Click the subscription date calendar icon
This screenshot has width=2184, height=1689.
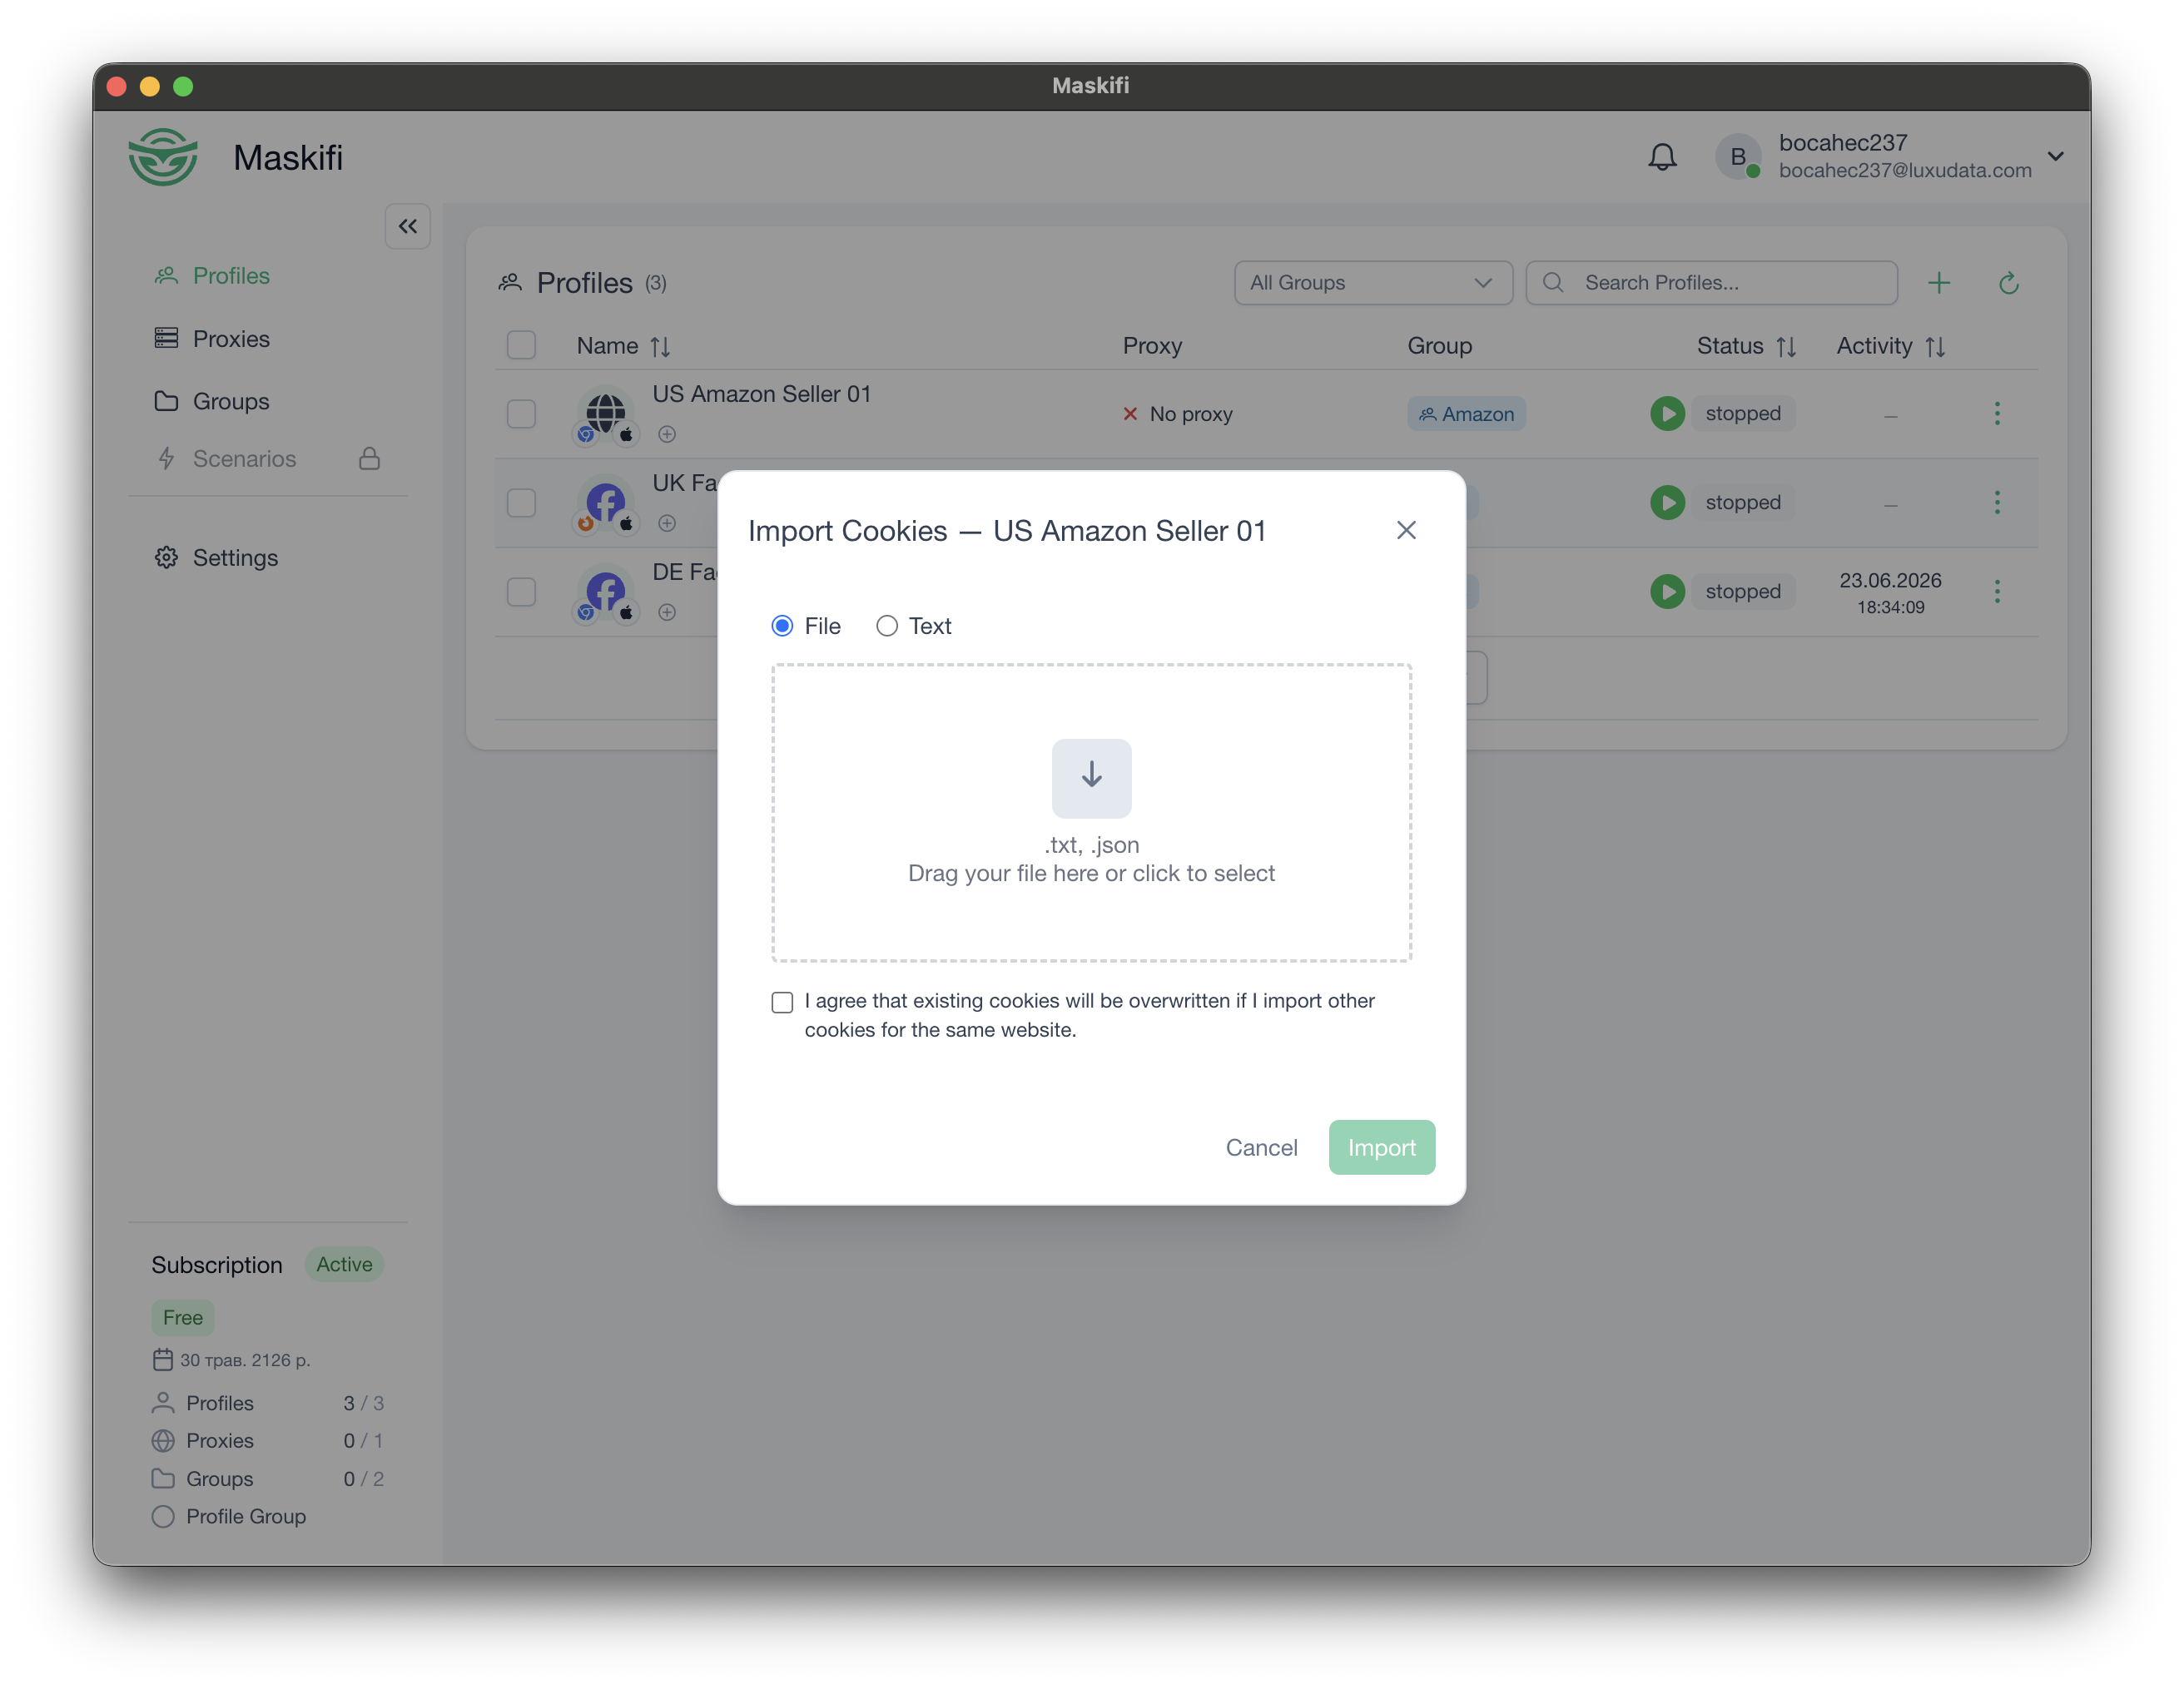[x=163, y=1360]
